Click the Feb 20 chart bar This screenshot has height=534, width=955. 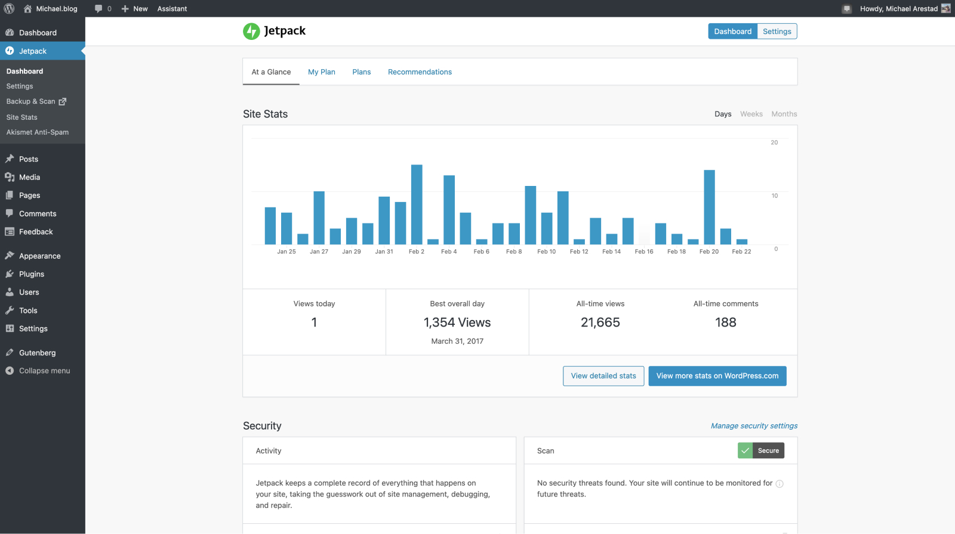coord(709,207)
